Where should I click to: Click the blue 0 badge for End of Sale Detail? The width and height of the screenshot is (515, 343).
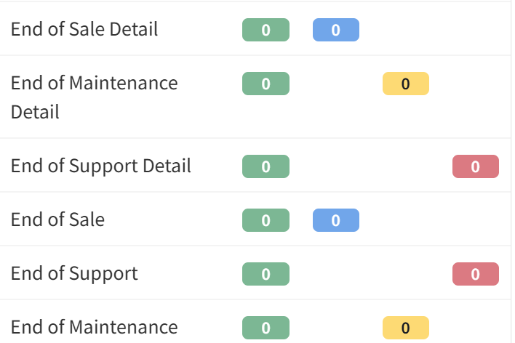[x=335, y=30]
